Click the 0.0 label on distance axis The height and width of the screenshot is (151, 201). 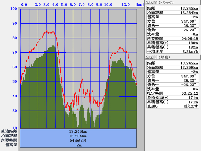(24, 5)
